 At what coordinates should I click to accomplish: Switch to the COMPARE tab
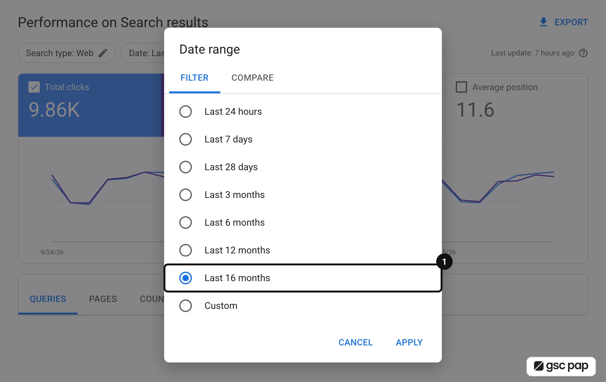coord(252,78)
